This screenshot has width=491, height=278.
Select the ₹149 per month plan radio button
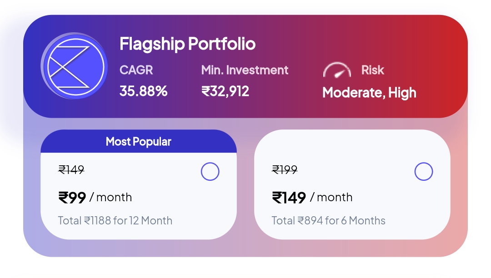[x=424, y=171]
